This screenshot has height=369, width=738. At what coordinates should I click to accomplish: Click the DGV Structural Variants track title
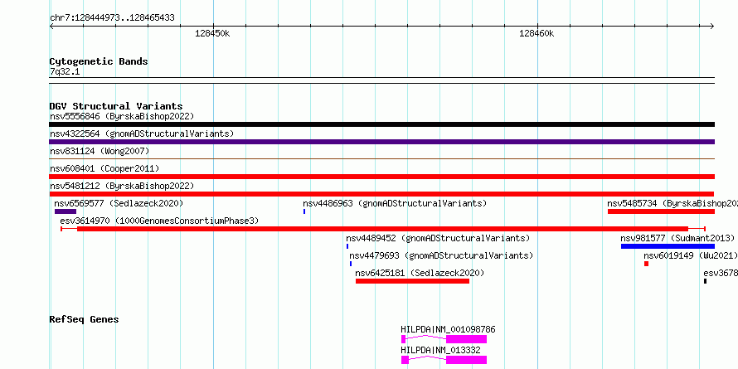tap(116, 106)
